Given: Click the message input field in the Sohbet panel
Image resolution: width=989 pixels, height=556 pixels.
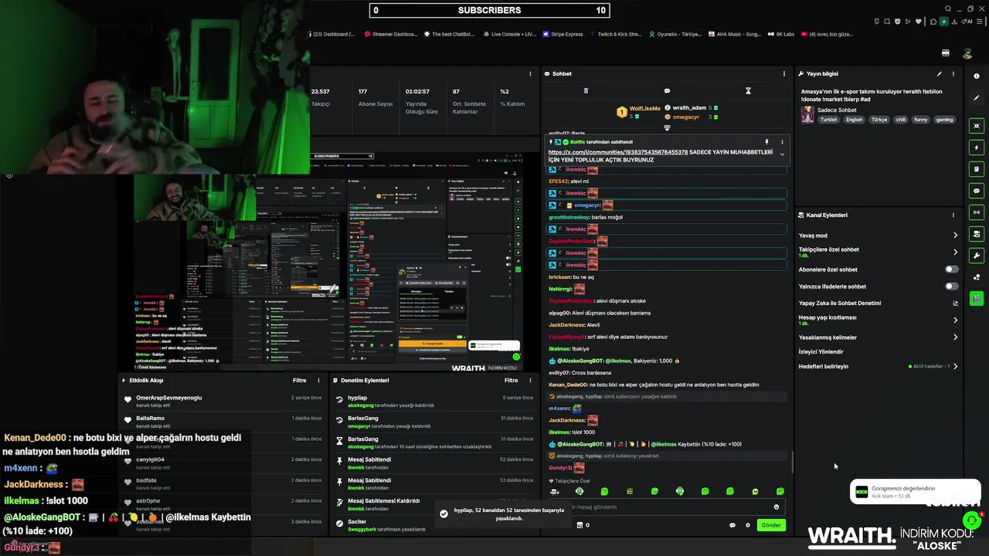Looking at the screenshot, I should click(668, 507).
